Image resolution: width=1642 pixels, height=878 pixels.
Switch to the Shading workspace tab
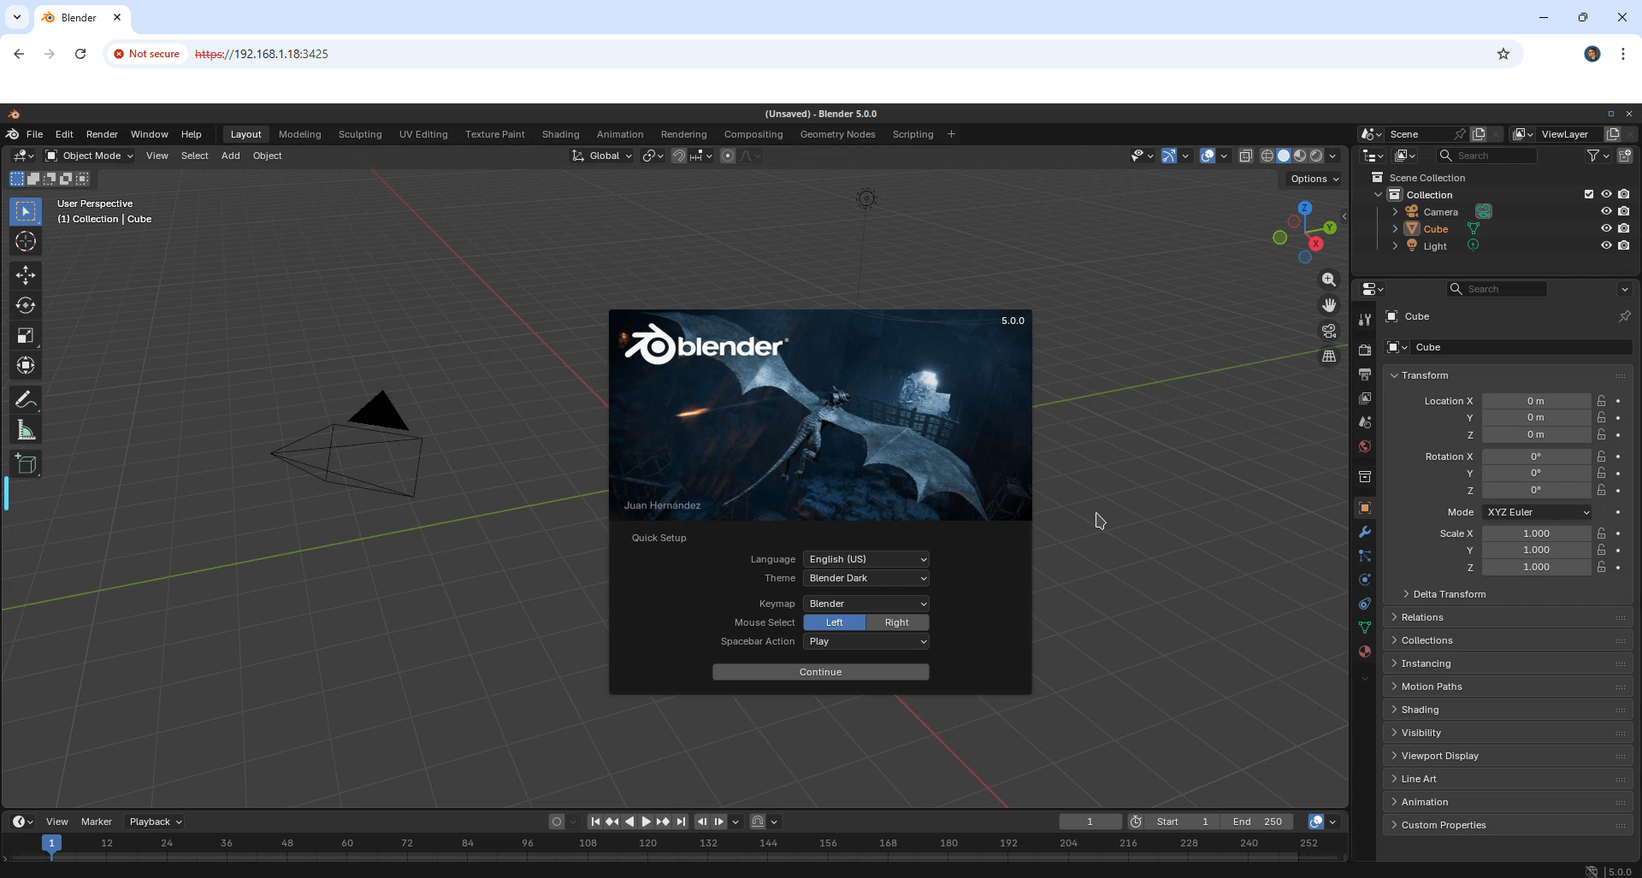560,134
